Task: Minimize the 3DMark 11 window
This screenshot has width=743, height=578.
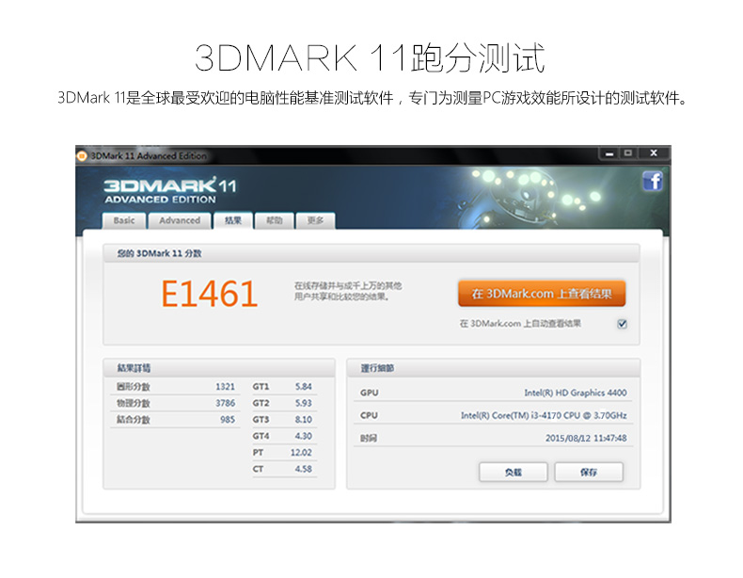Action: click(609, 153)
